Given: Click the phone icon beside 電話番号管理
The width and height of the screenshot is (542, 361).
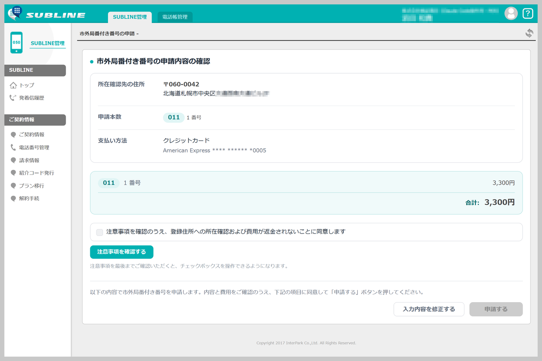Looking at the screenshot, I should (13, 147).
